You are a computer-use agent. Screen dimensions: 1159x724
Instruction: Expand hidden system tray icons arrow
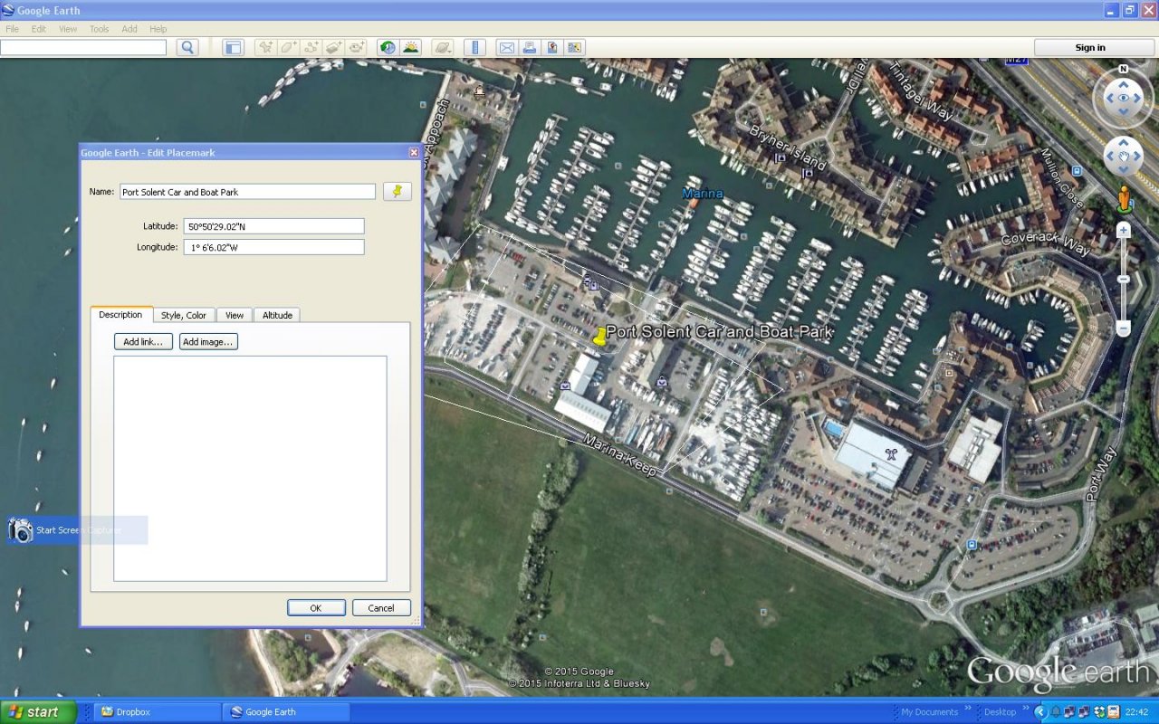1040,712
